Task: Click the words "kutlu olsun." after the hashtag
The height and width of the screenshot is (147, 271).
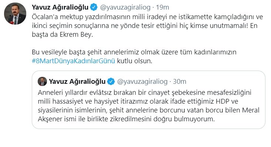Action: click(135, 61)
